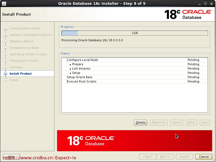Select the Database Edition step
Screen dimensions: 216x162
[x=22, y=41]
